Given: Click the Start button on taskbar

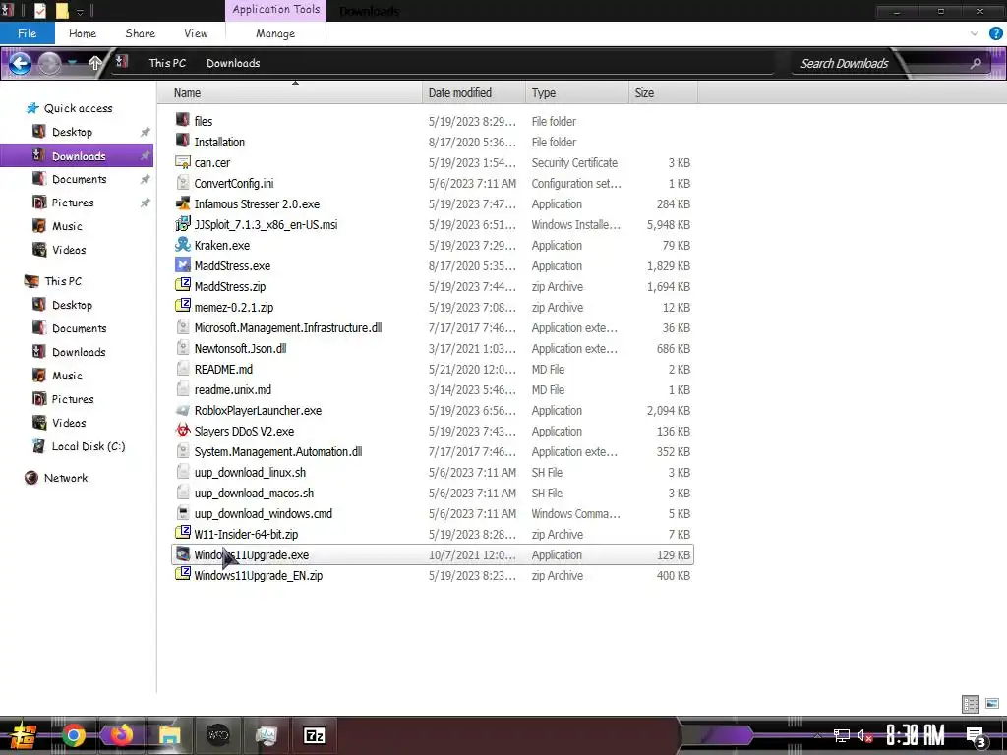Looking at the screenshot, I should point(24,735).
